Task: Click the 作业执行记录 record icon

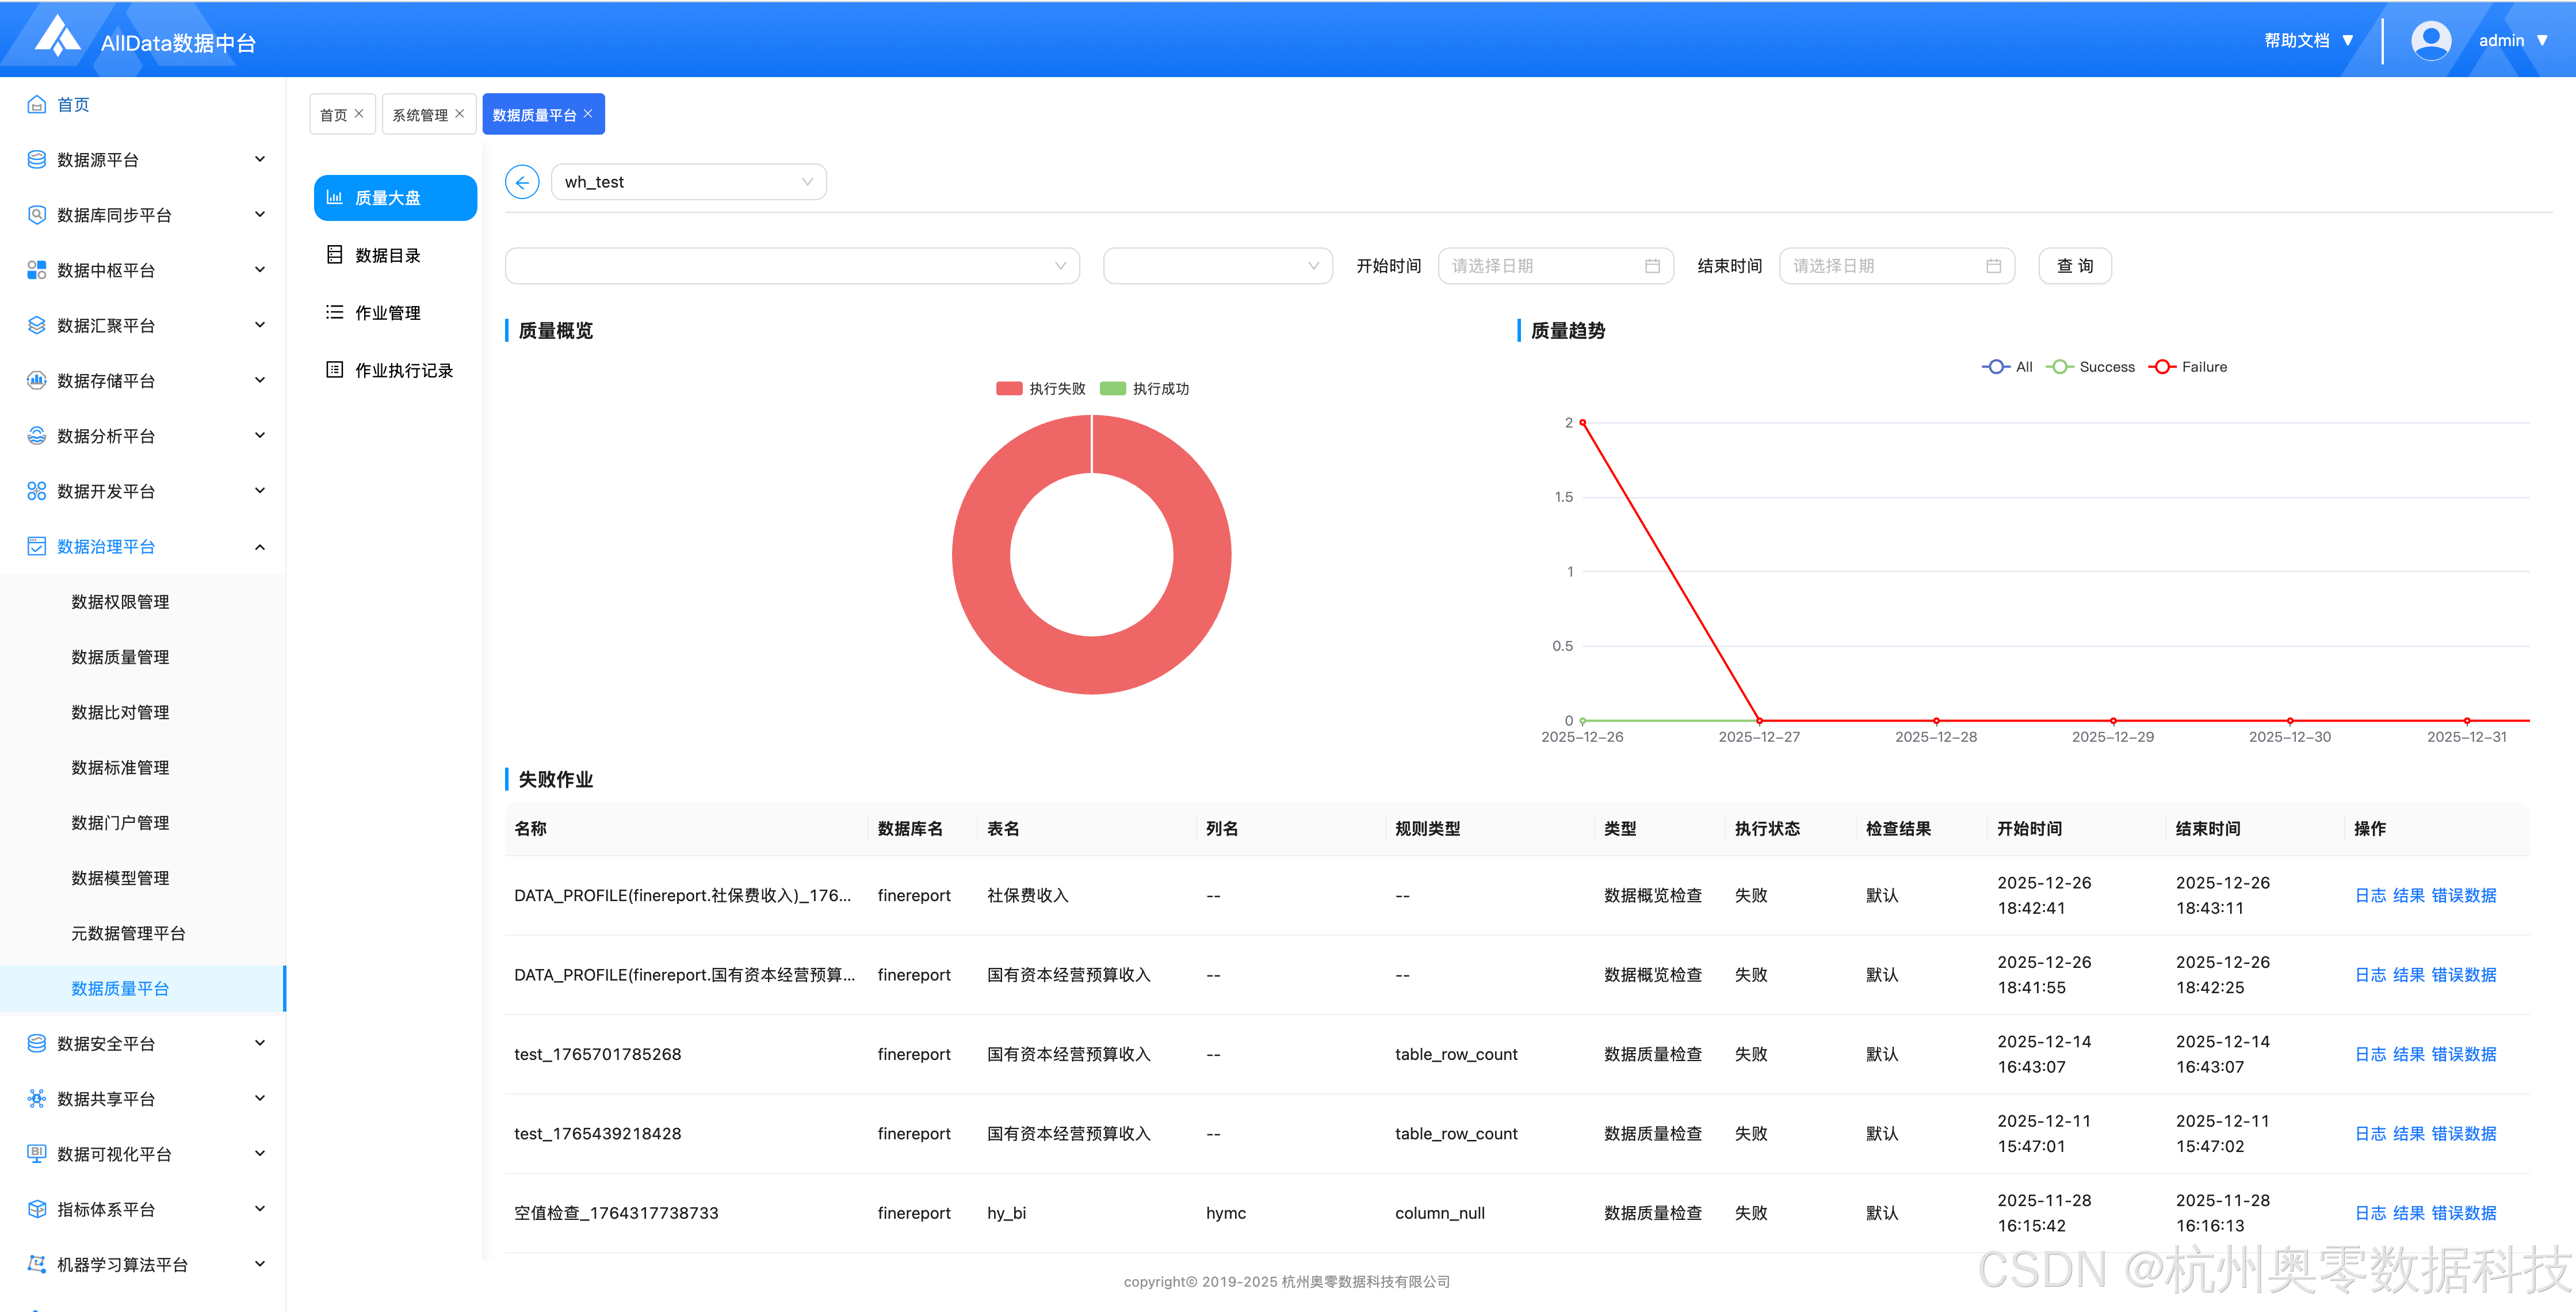Action: 335,370
